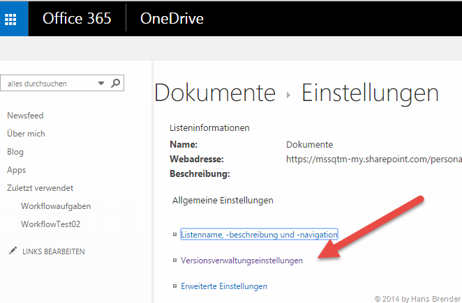Open Apps from the left navigation
462x303 pixels.
[x=17, y=170]
